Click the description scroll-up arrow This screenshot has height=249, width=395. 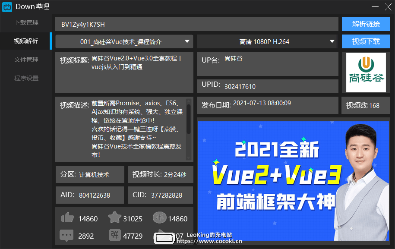pos(188,101)
